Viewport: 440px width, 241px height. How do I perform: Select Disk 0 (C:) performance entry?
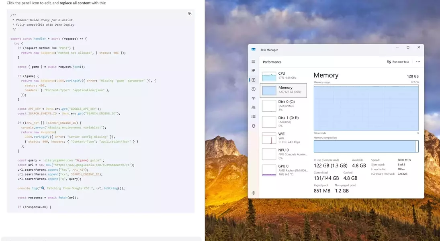(283, 106)
